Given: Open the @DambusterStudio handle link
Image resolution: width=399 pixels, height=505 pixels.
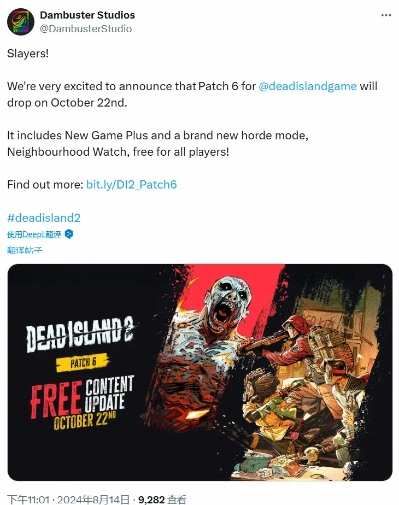Looking at the screenshot, I should click(86, 29).
